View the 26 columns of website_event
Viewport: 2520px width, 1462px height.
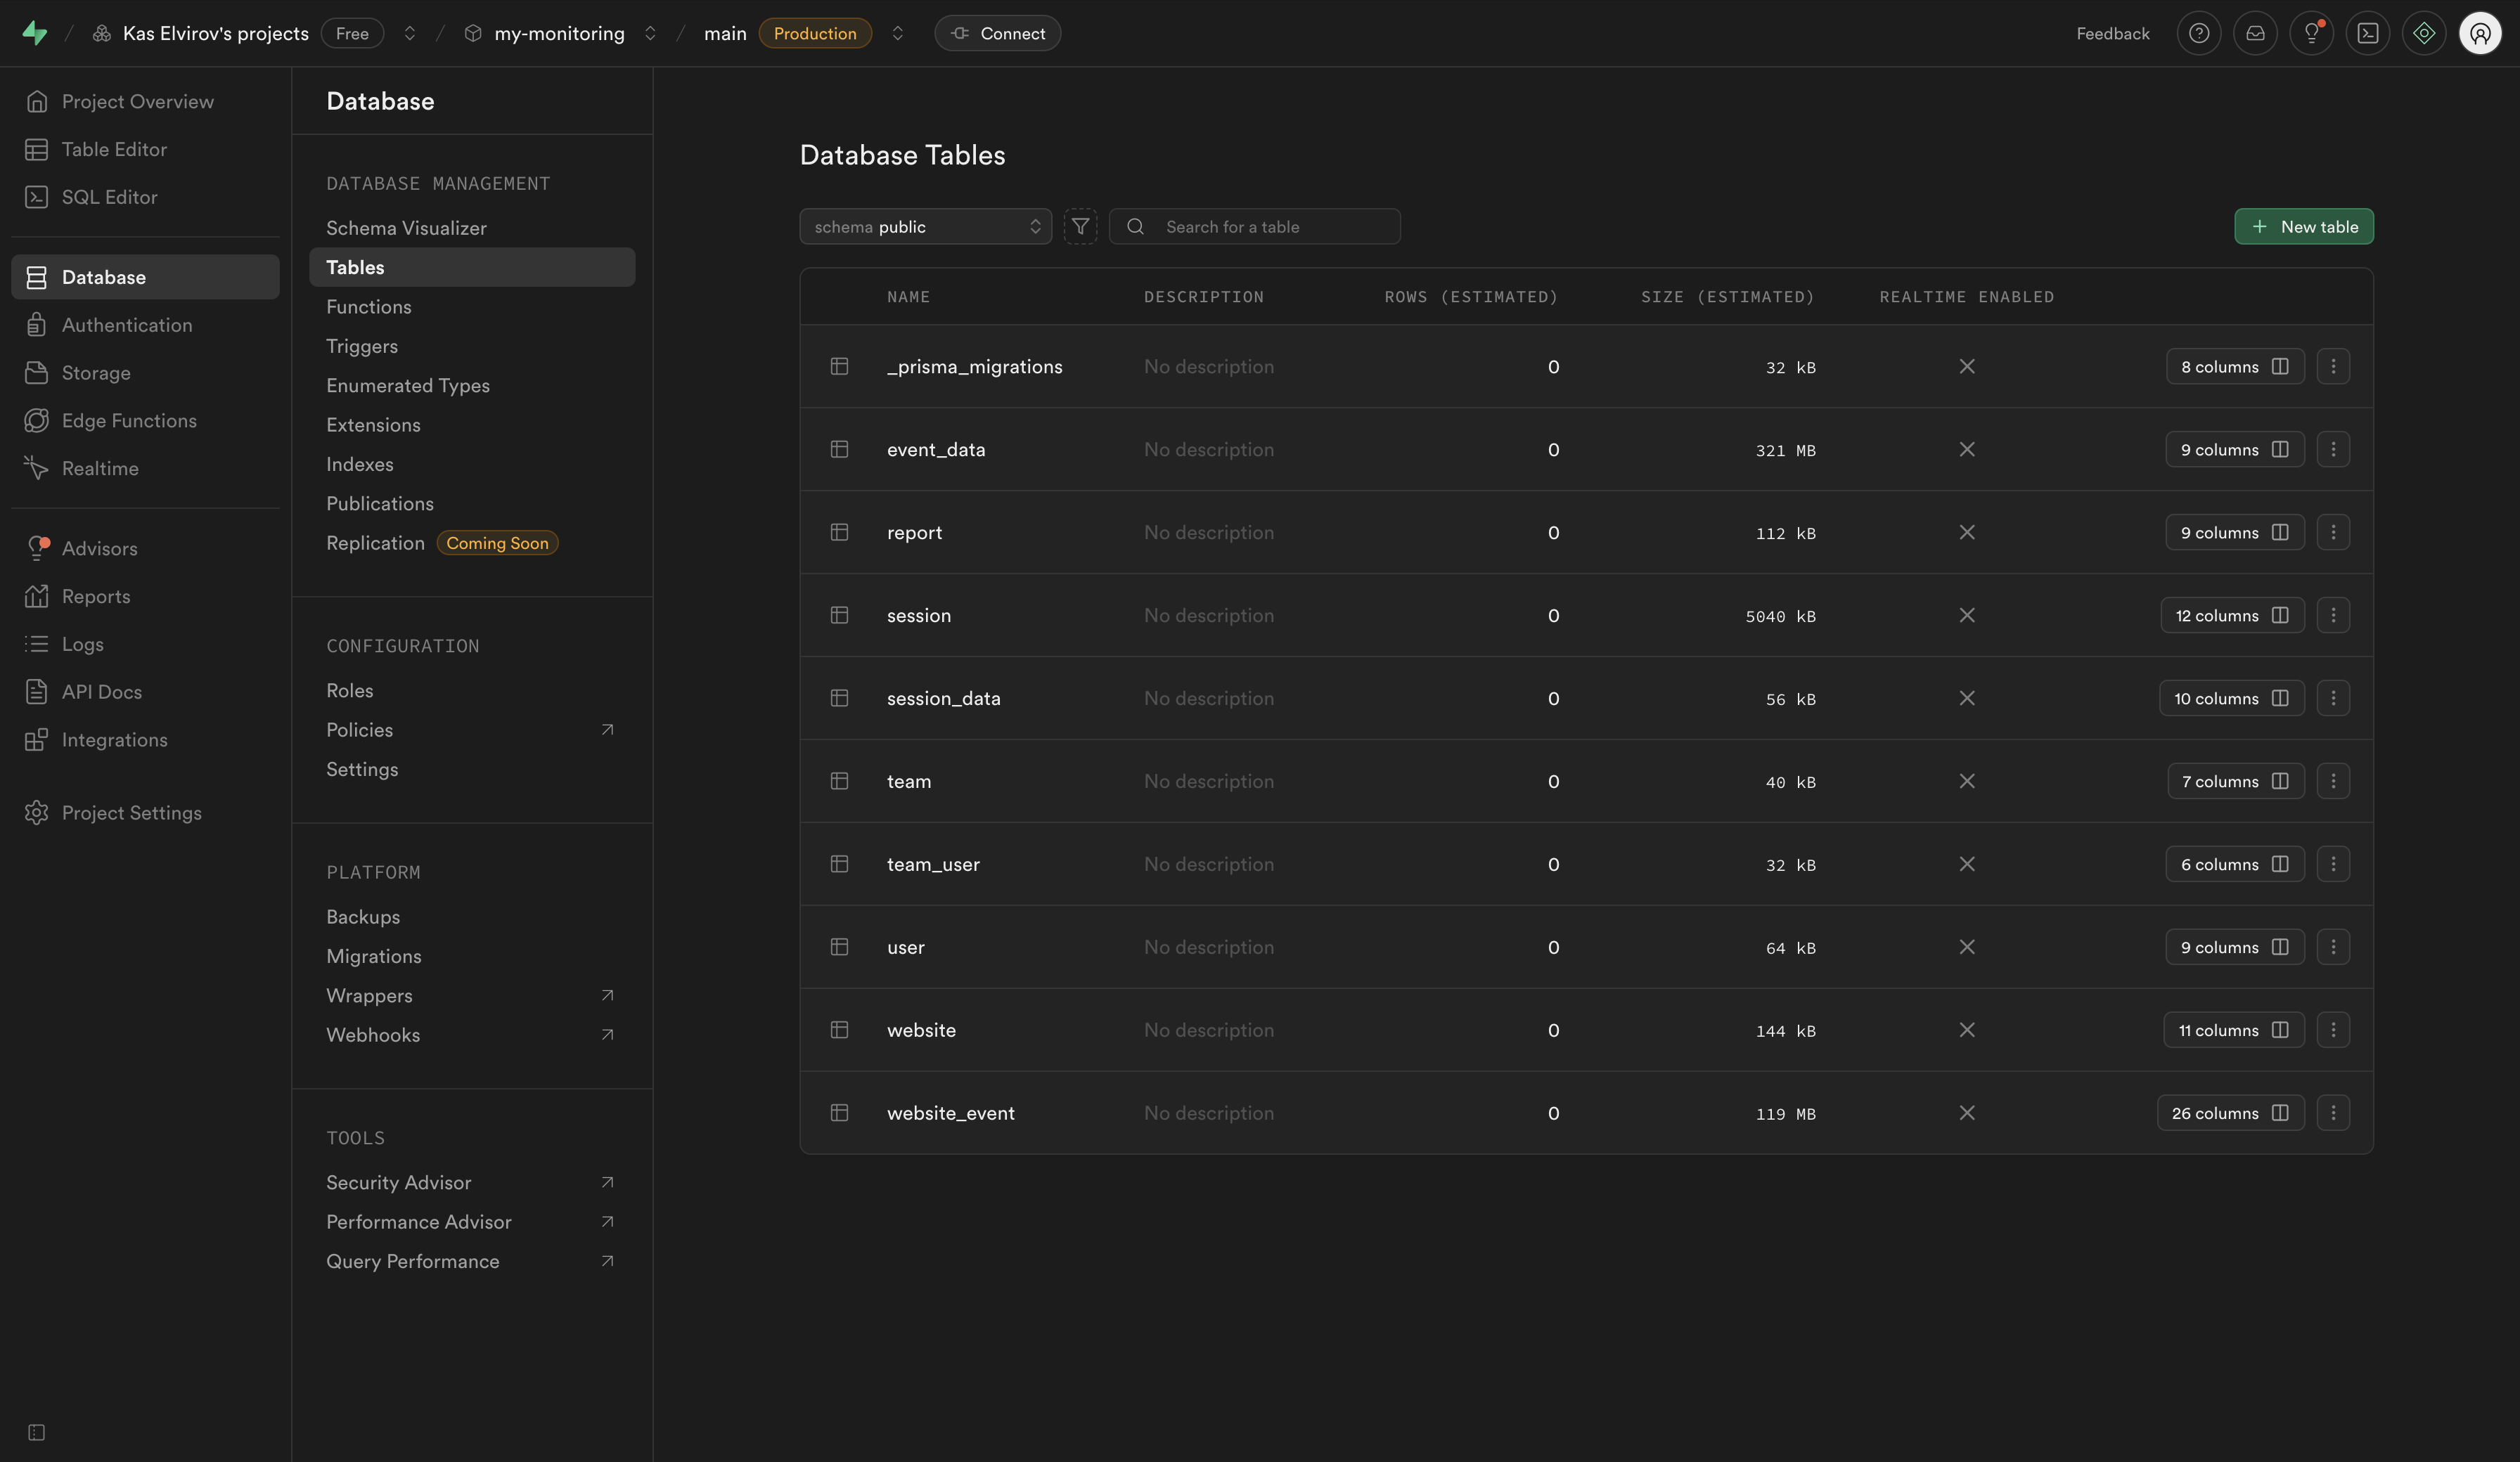(x=2230, y=1113)
